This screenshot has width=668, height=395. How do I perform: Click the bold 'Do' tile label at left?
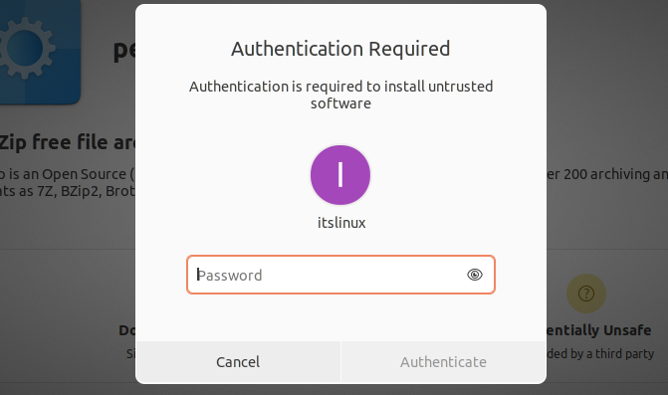click(x=127, y=330)
